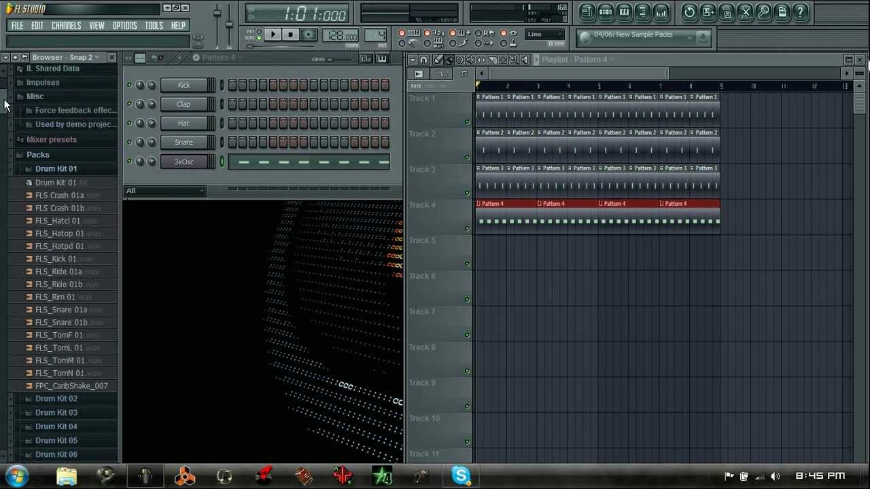Select the 3xOsc channel button
Screen dimensions: 870x489
coord(184,162)
